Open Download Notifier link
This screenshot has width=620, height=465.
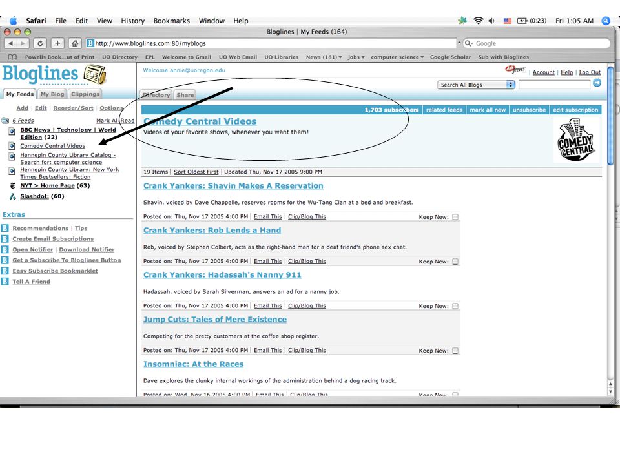(87, 249)
